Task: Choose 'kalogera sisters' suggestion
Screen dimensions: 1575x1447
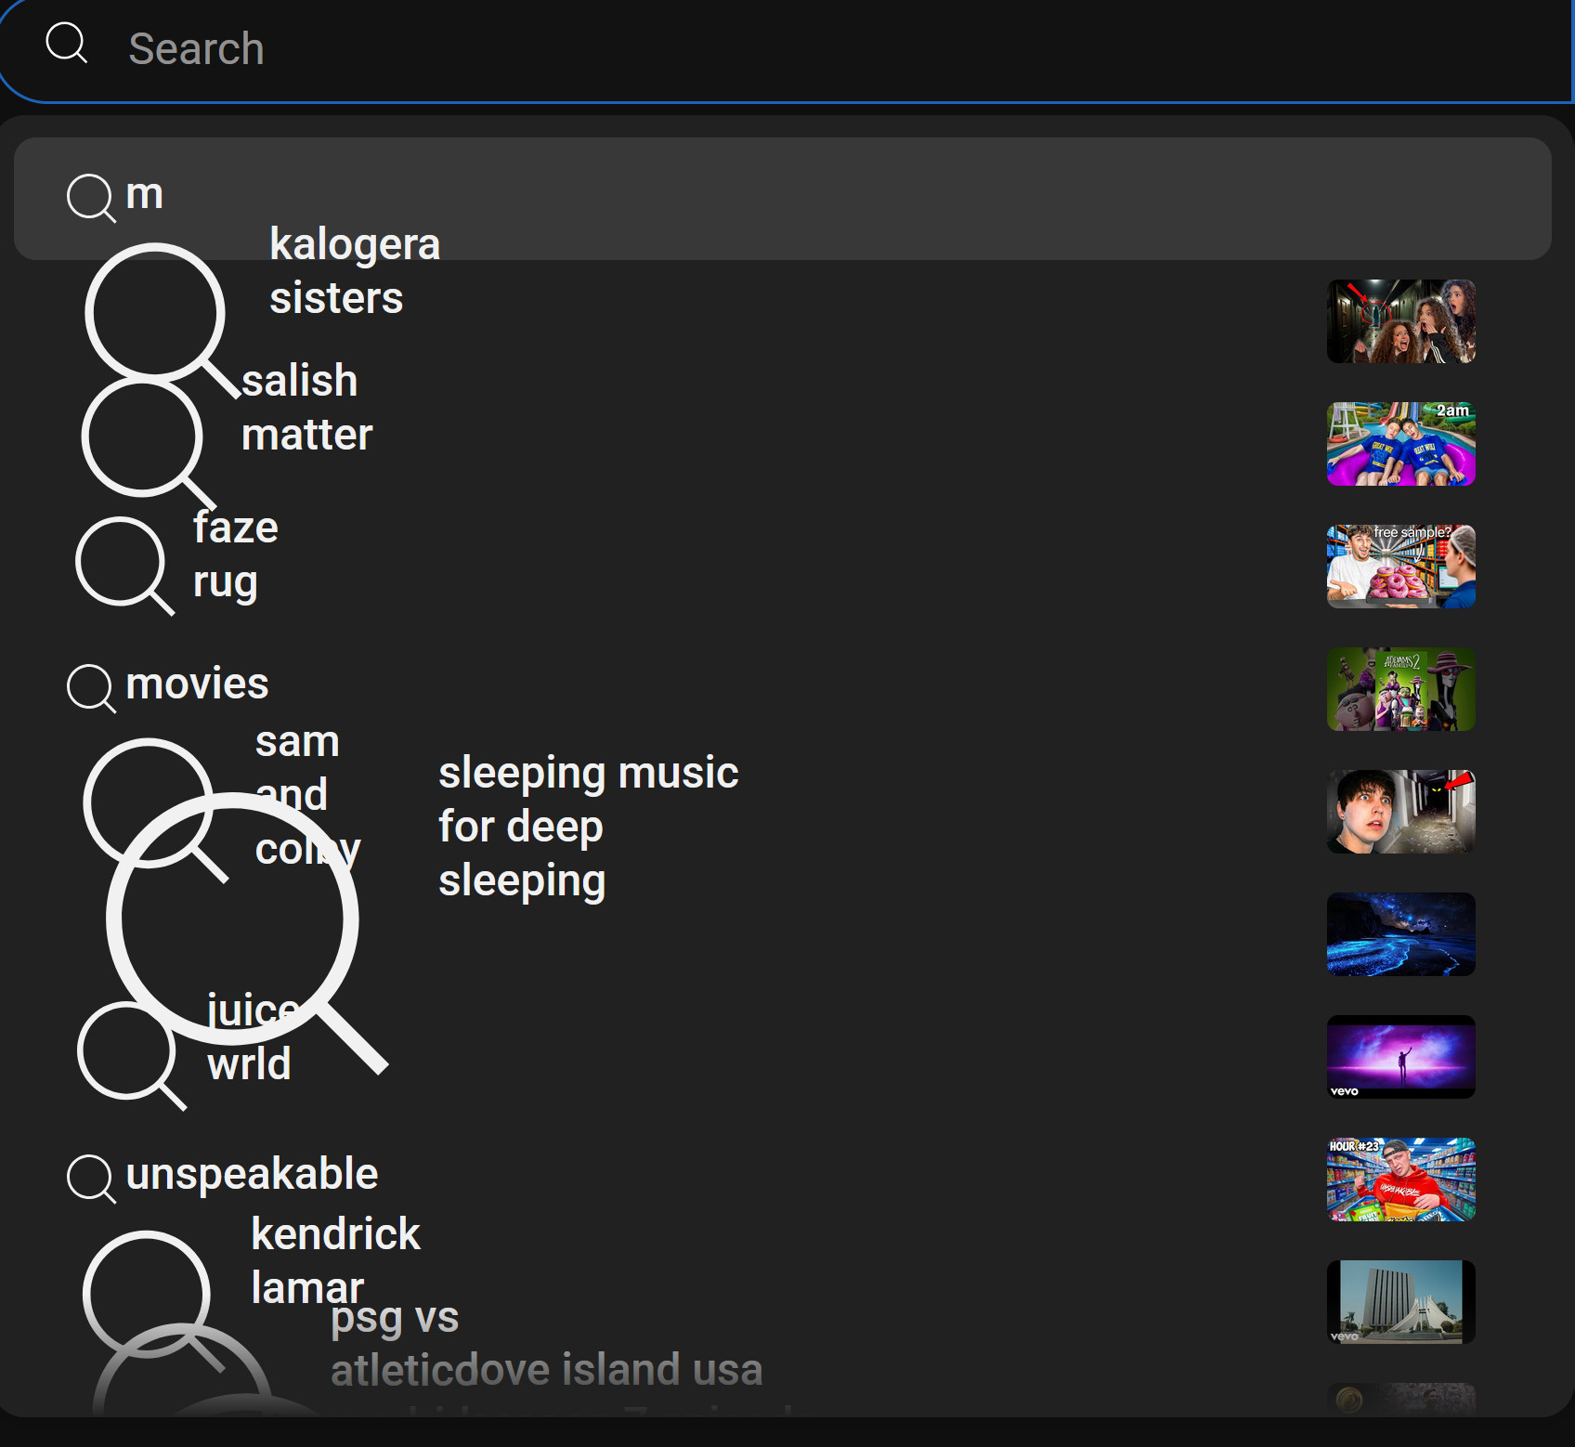Action: point(355,271)
